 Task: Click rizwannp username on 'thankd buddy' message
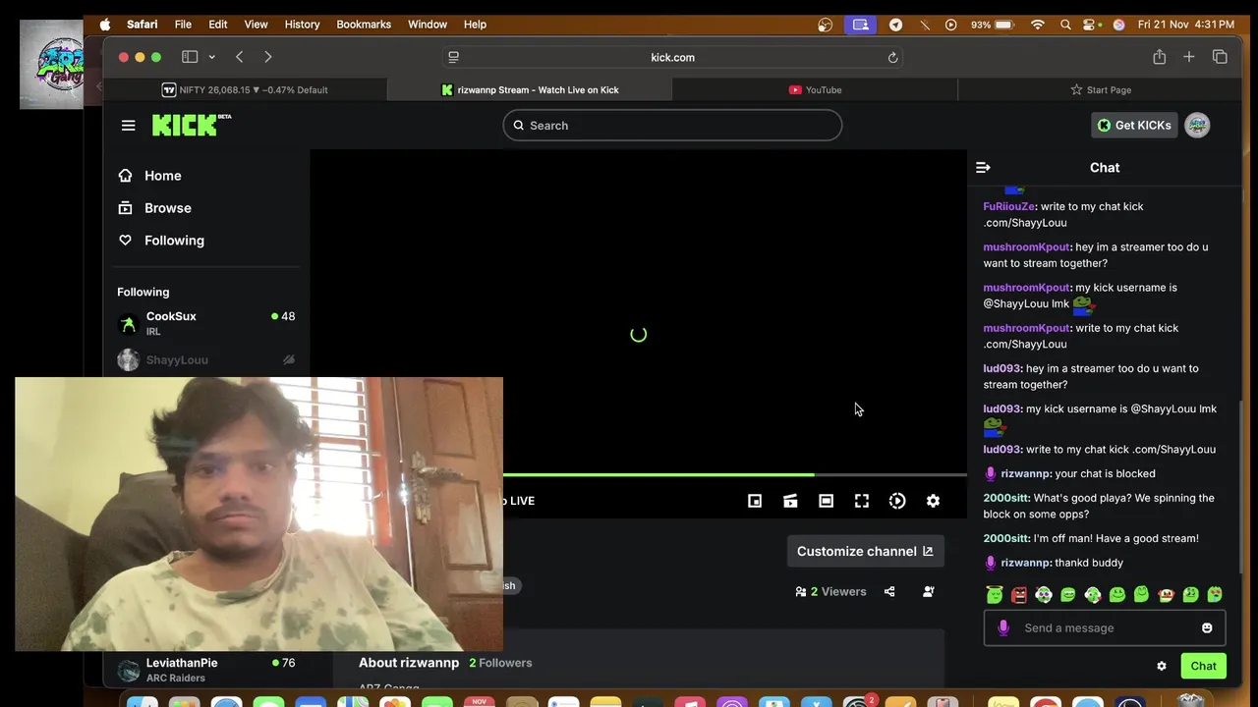pyautogui.click(x=1025, y=563)
